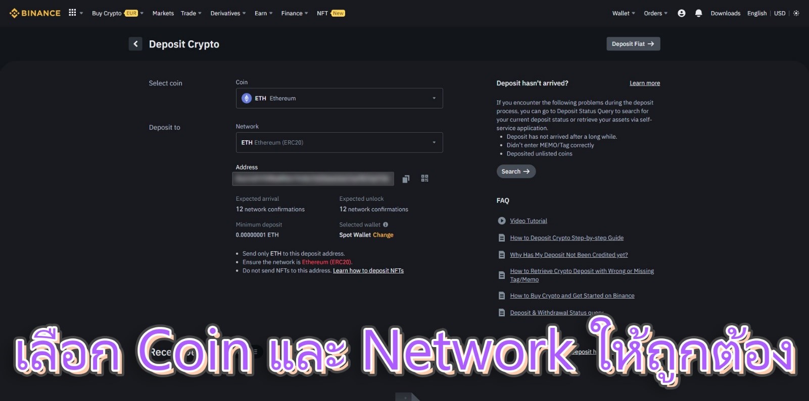
Task: Expand the Coin dropdown showing ETH Ethereum
Action: tap(339, 98)
